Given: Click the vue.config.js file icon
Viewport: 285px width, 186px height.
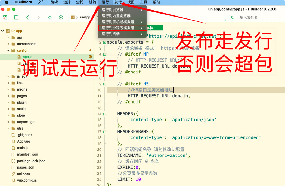Looking at the screenshot, I should click(x=13, y=181).
